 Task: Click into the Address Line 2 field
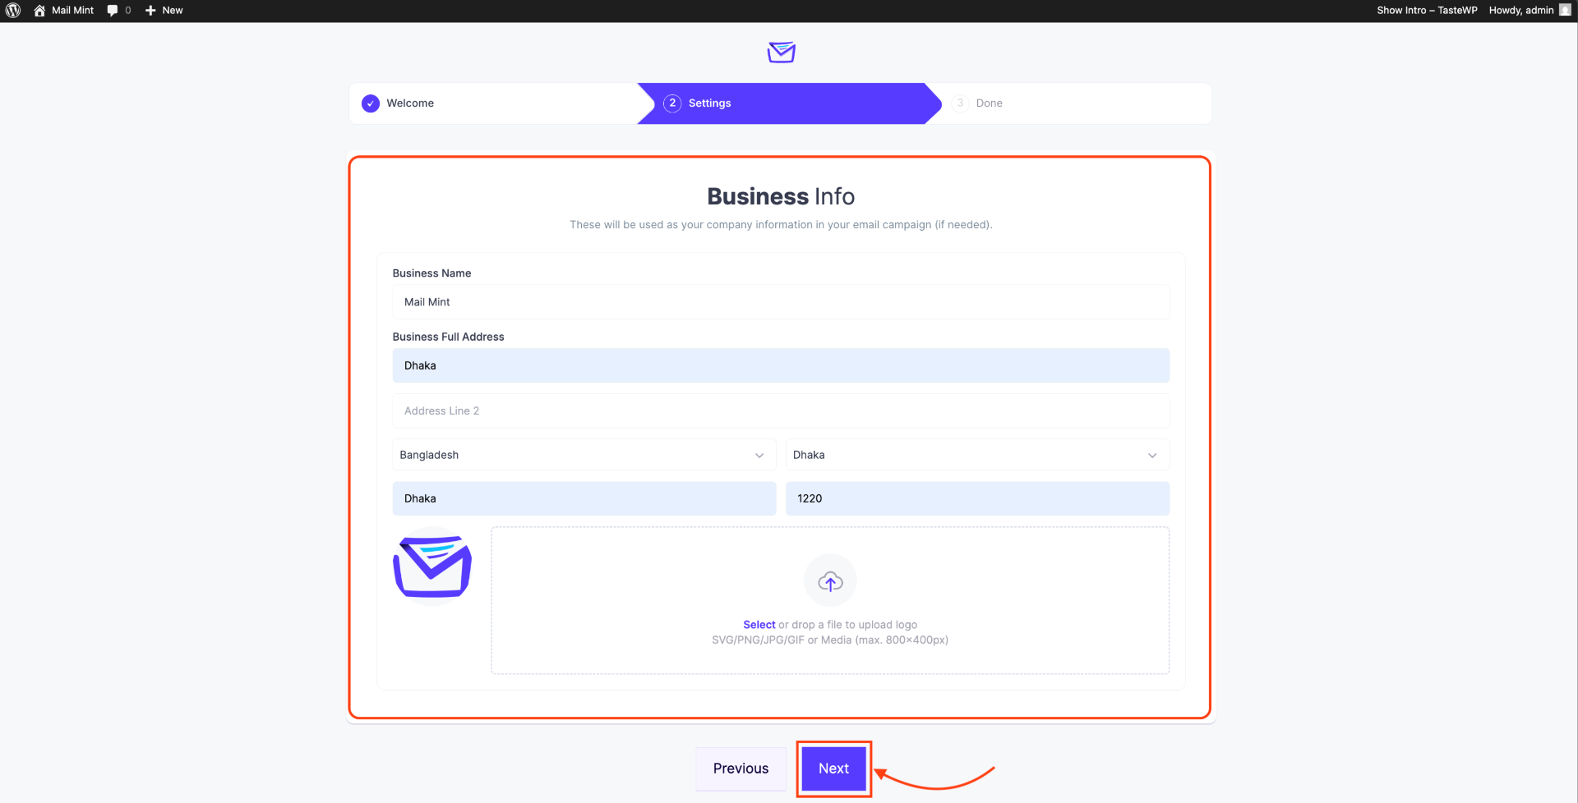coord(781,411)
